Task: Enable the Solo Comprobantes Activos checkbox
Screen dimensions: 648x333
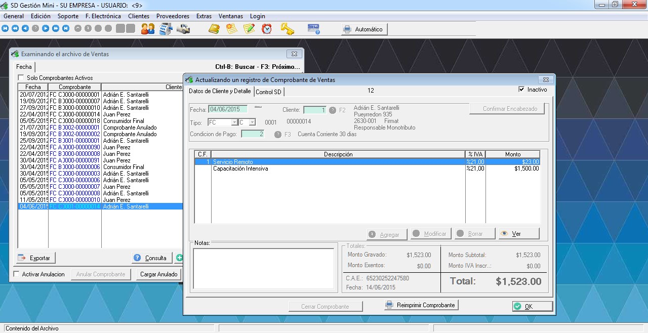Action: coord(21,78)
